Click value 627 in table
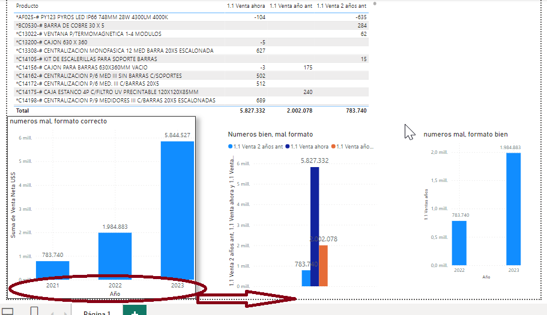Screen dimensions: 547x315 (261, 50)
